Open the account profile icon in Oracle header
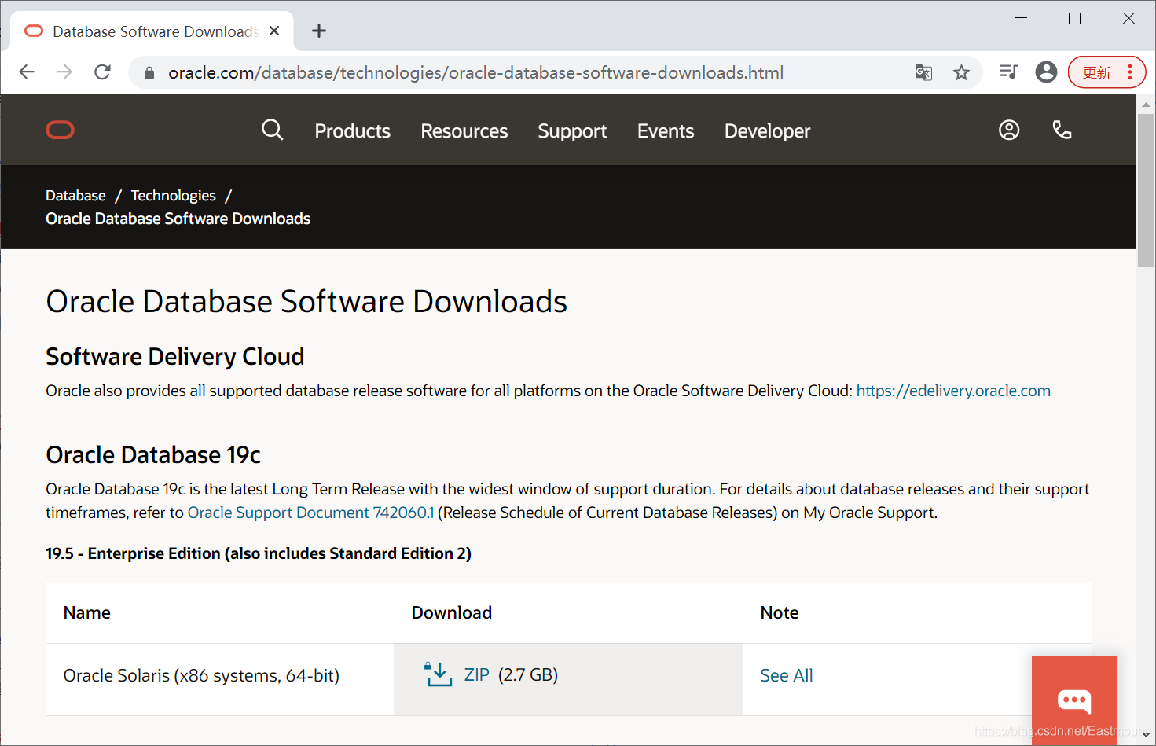The height and width of the screenshot is (746, 1156). coord(1009,130)
